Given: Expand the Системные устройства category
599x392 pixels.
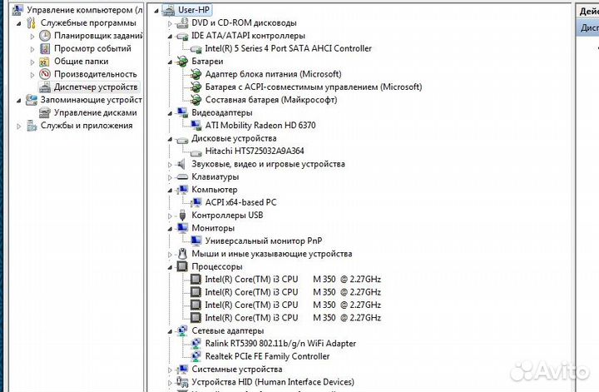Looking at the screenshot, I should (170, 370).
